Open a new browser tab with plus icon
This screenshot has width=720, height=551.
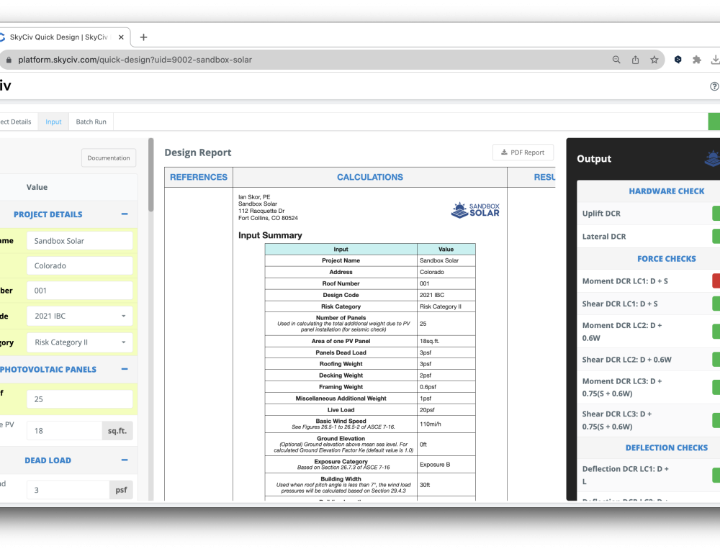pyautogui.click(x=143, y=37)
